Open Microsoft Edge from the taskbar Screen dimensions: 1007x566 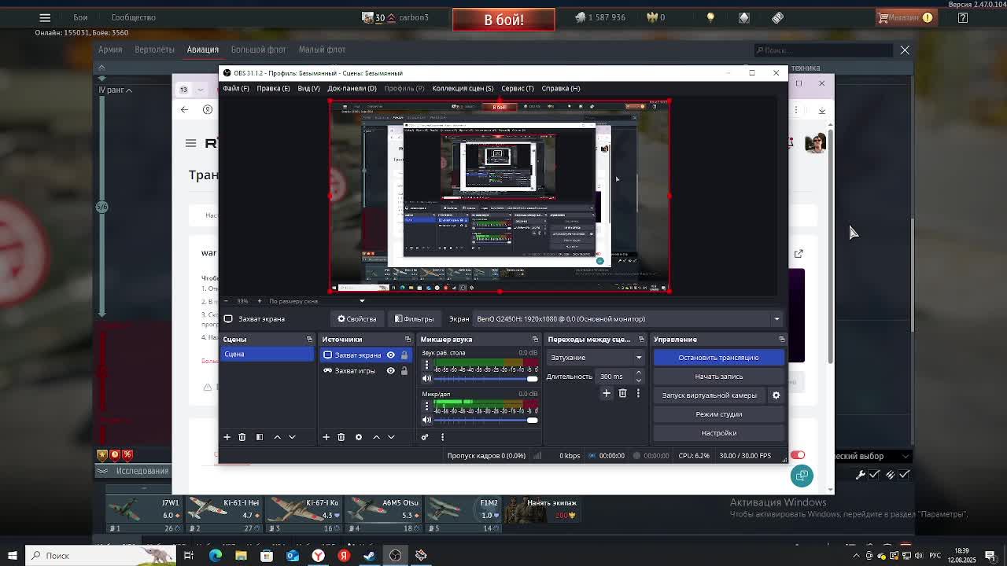click(x=216, y=556)
